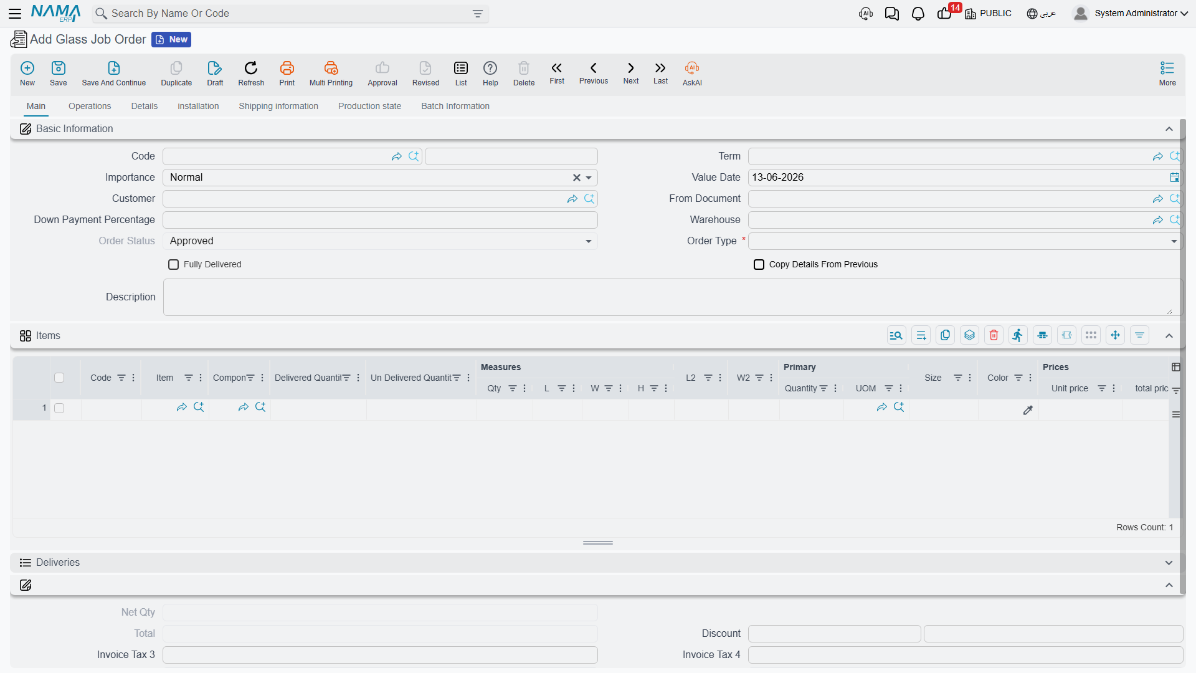Go to First record

pos(557,73)
